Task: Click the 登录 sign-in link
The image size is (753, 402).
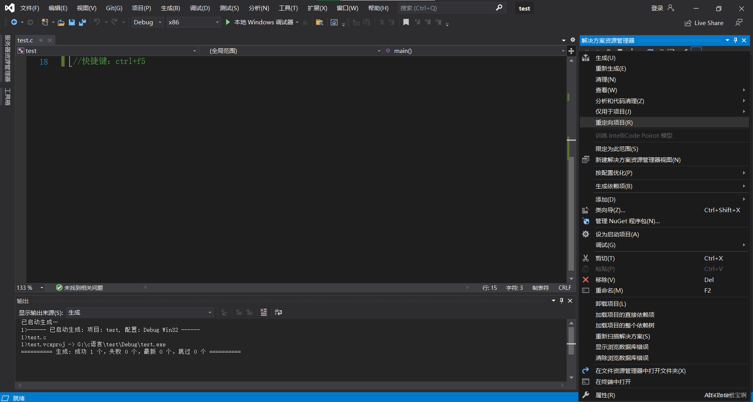Action: tap(657, 8)
